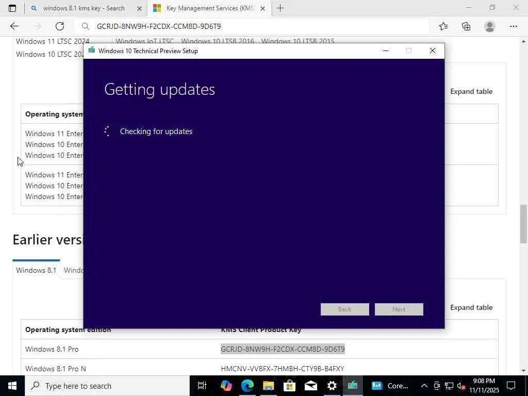The height and width of the screenshot is (396, 528).
Task: Close the windows 8.1 kms key search tab
Action: 139,8
